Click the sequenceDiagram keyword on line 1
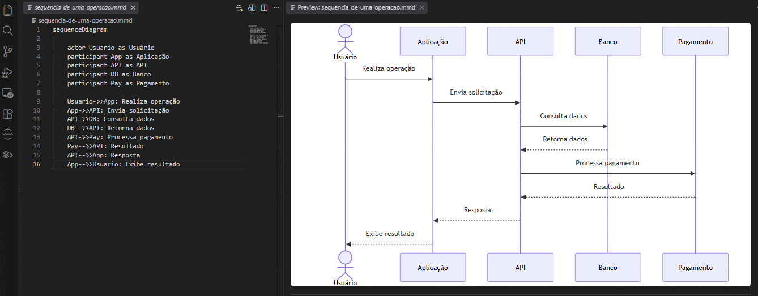Screen dimensions: 758x296 point(80,29)
